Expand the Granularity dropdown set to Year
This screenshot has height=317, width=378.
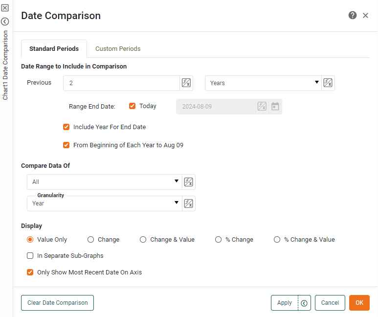(104, 204)
